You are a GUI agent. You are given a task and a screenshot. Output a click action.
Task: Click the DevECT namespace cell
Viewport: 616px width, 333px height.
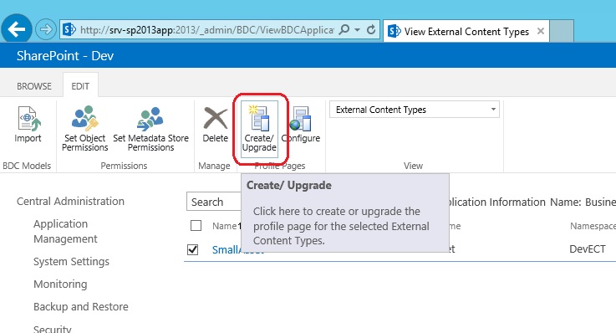click(588, 248)
